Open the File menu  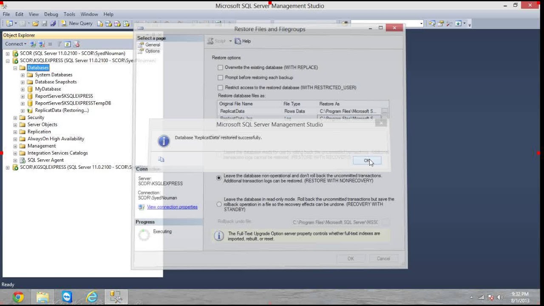point(6,14)
